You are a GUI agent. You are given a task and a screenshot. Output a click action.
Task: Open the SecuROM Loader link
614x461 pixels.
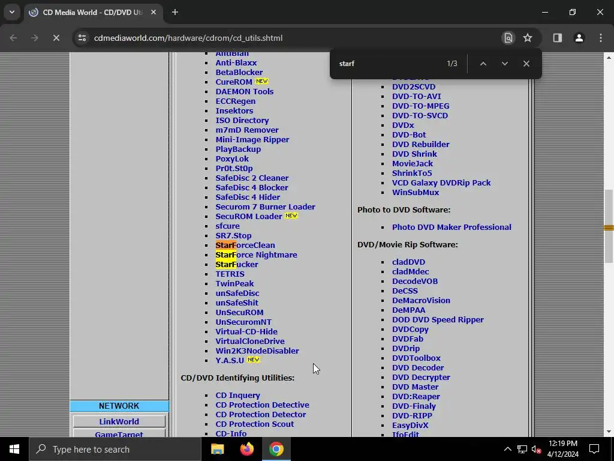coord(249,216)
